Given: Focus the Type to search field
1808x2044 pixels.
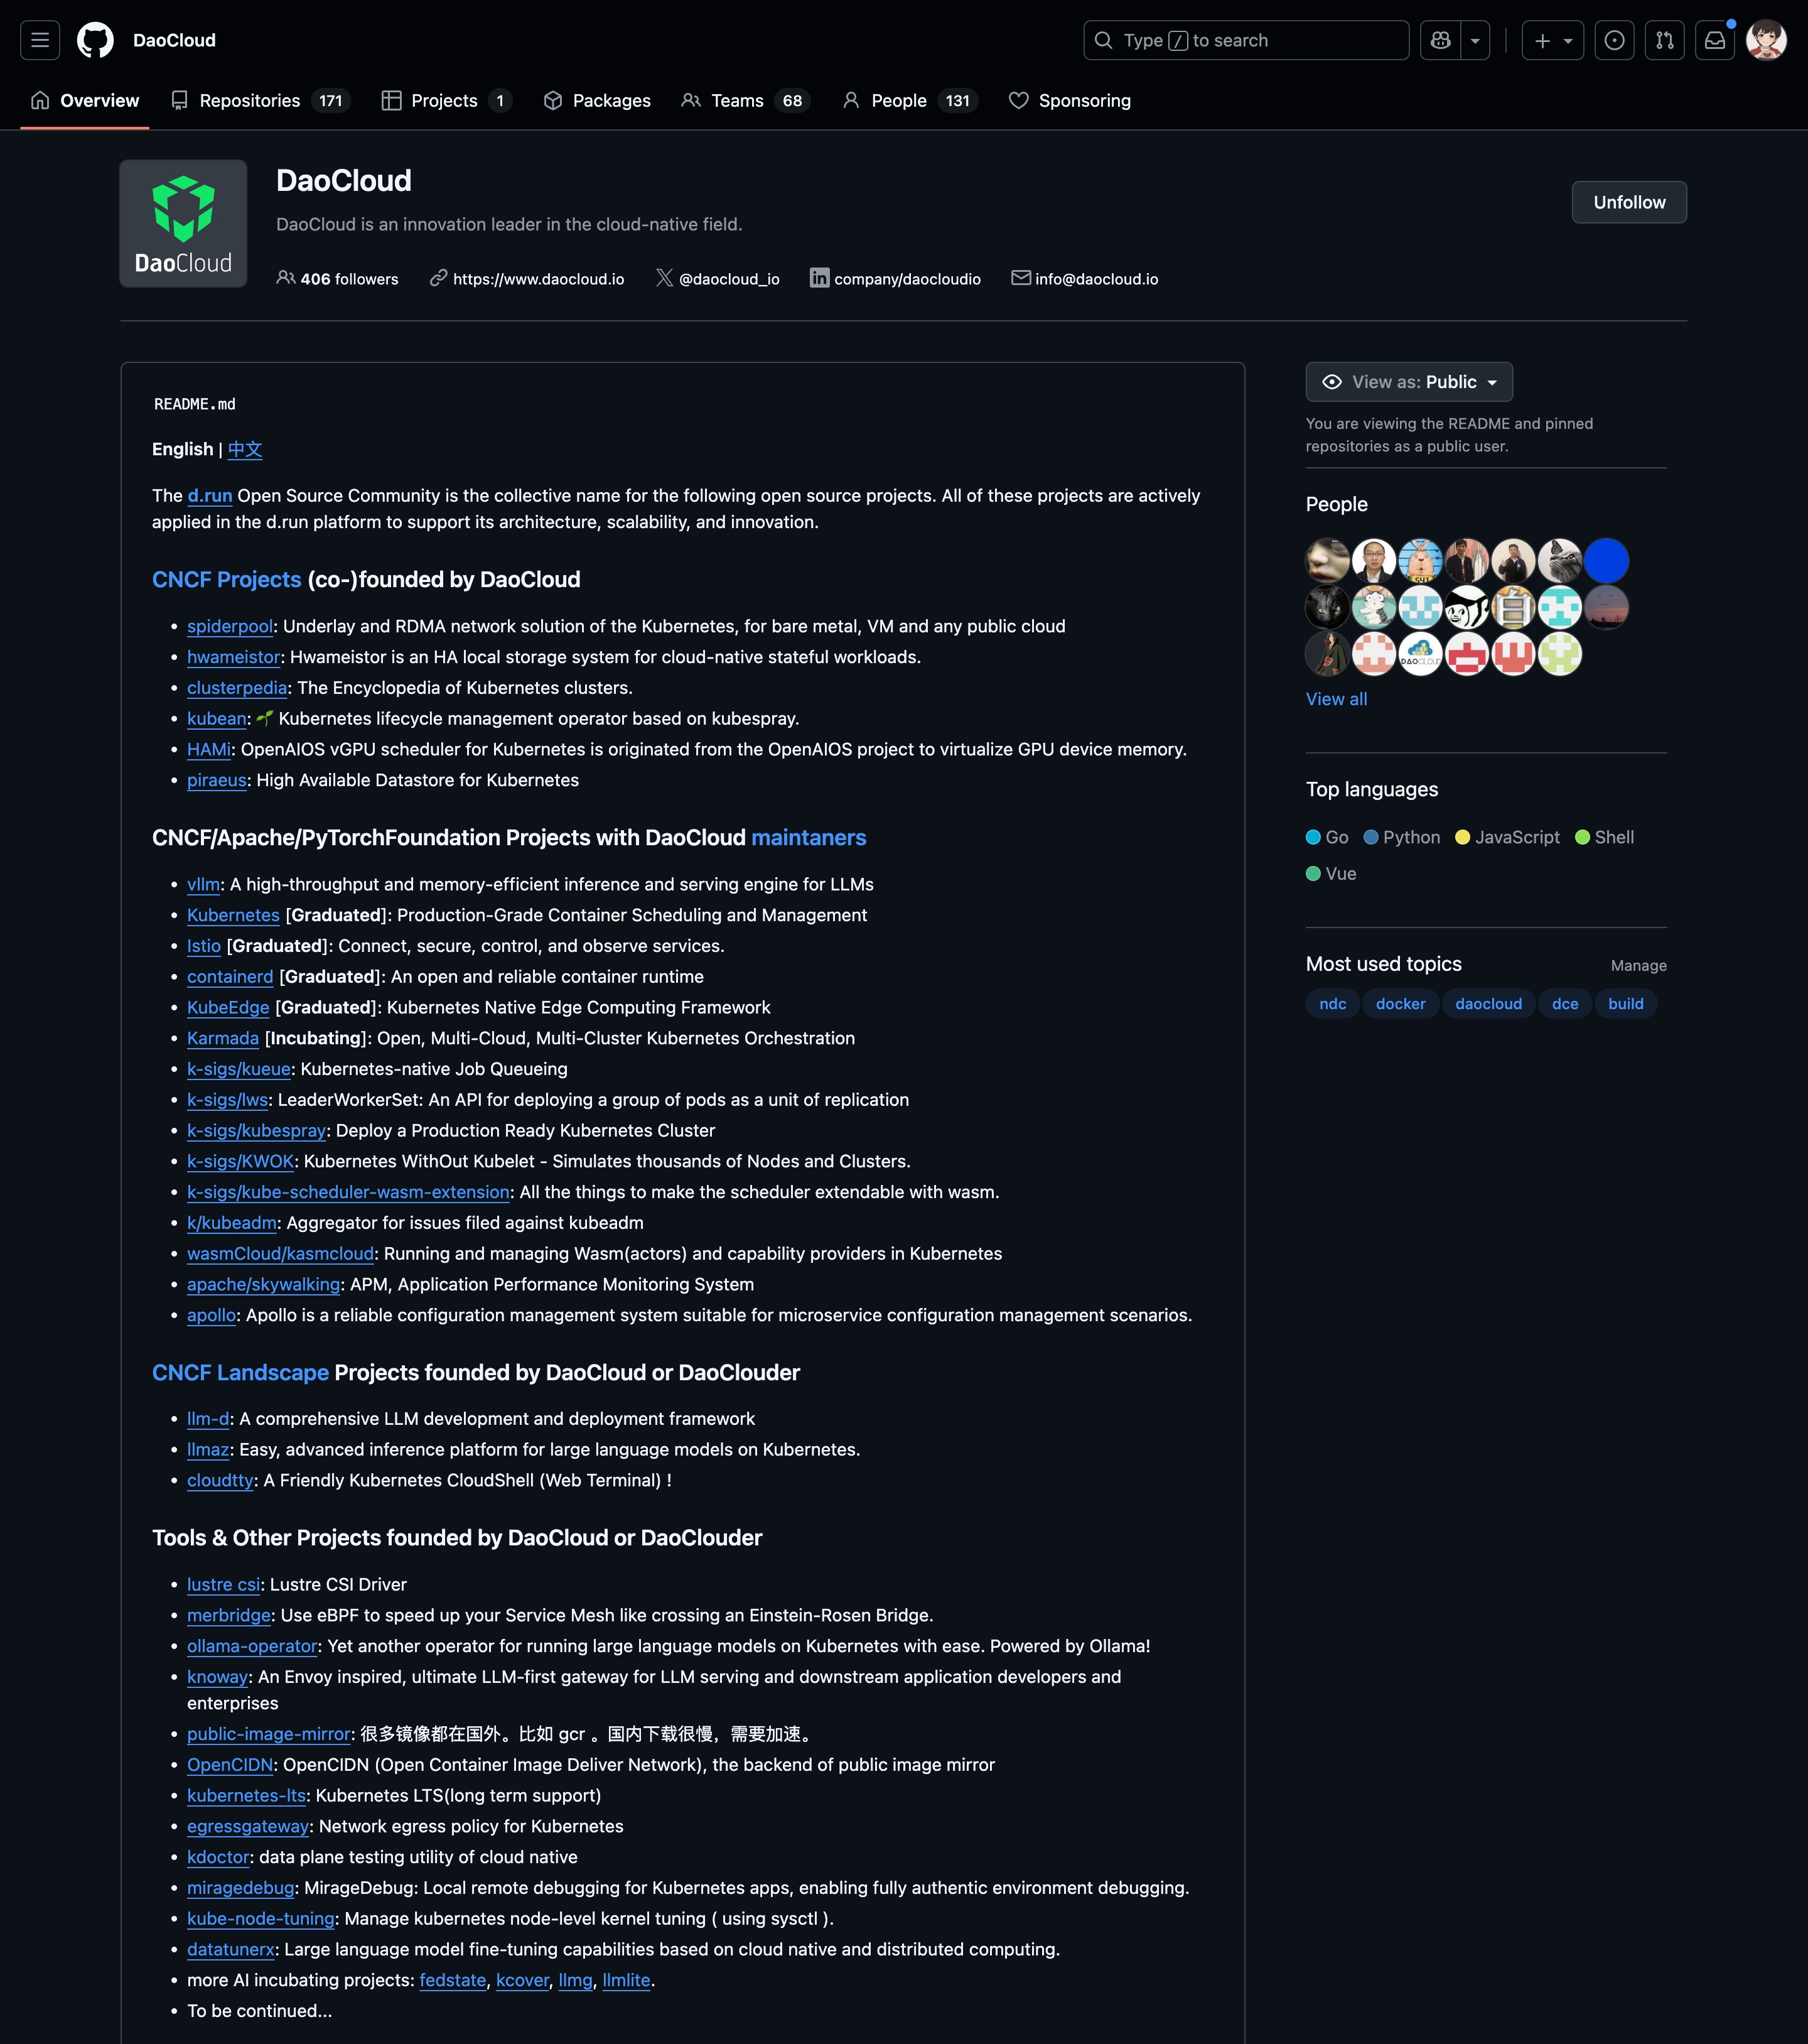Looking at the screenshot, I should tap(1246, 40).
